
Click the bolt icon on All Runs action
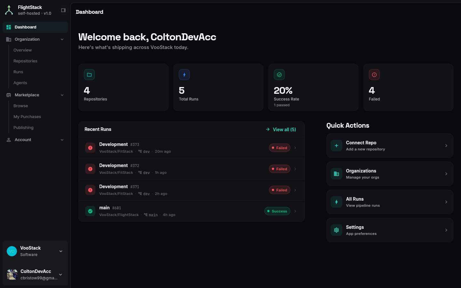click(336, 202)
